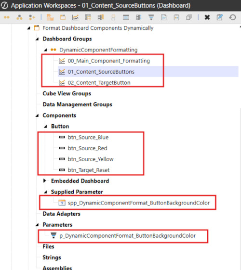The width and height of the screenshot is (241, 270).
Task: Click the refresh toolbar icon
Action: click(x=232, y=17)
